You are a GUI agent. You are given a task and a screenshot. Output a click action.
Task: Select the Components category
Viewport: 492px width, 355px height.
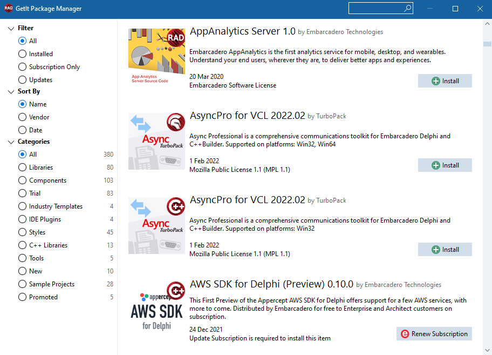pyautogui.click(x=22, y=180)
